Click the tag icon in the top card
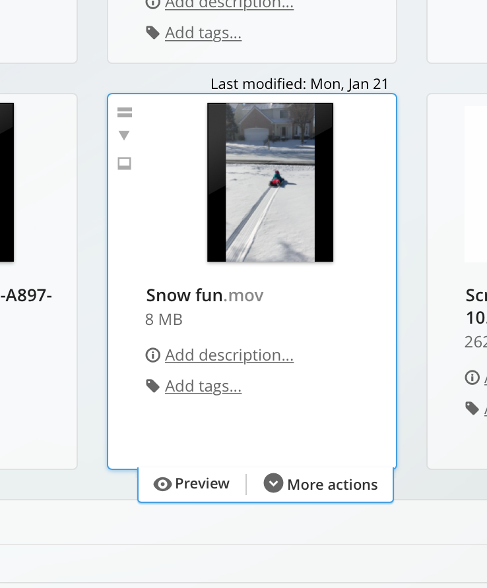 tap(153, 32)
